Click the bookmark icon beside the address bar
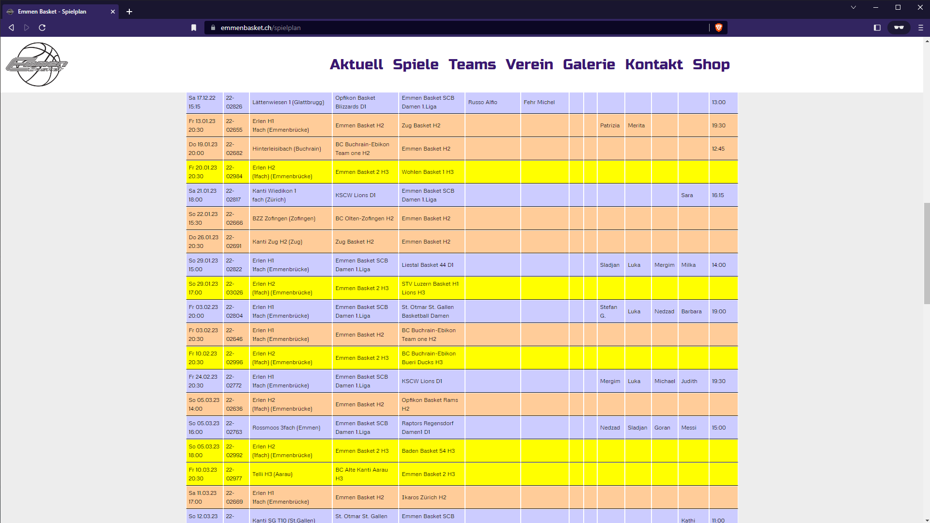 (194, 28)
